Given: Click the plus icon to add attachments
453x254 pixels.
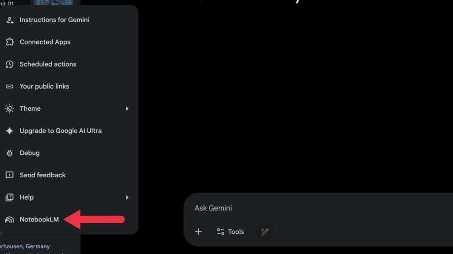Looking at the screenshot, I should pyautogui.click(x=198, y=232).
